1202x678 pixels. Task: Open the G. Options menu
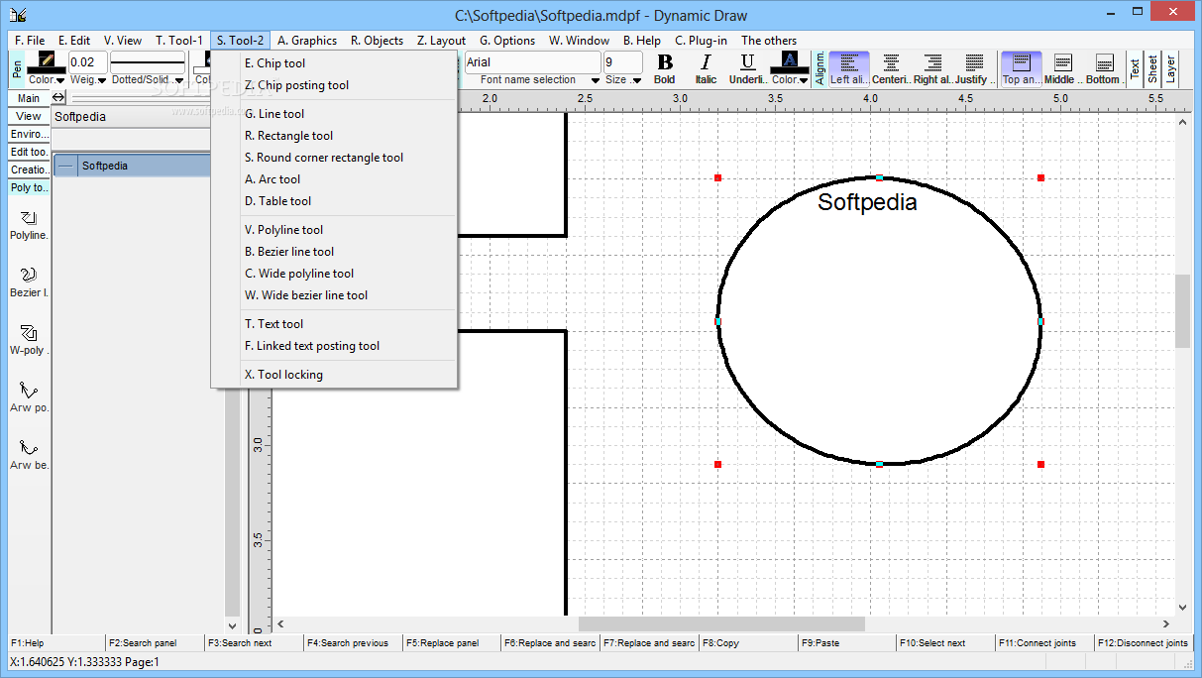[x=507, y=41]
